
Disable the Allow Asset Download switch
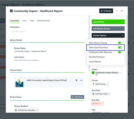click(x=120, y=48)
